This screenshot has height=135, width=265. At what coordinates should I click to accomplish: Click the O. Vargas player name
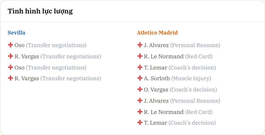[156, 90]
